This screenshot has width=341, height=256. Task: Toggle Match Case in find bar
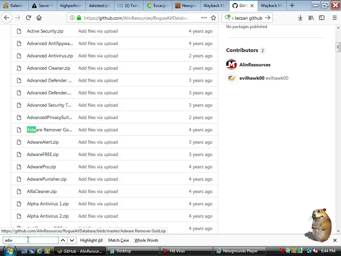pyautogui.click(x=119, y=240)
